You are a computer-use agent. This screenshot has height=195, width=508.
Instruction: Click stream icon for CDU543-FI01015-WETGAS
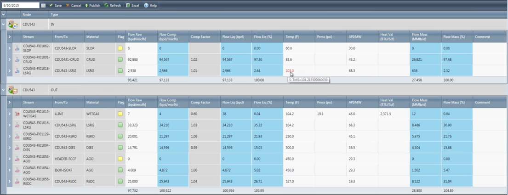point(17,114)
